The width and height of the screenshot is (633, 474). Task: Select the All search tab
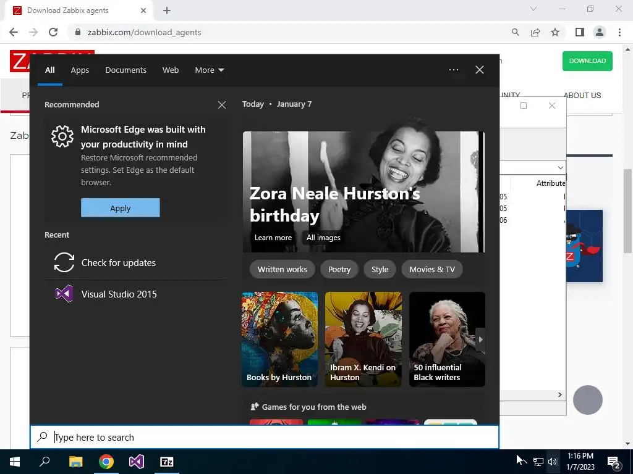(x=49, y=70)
